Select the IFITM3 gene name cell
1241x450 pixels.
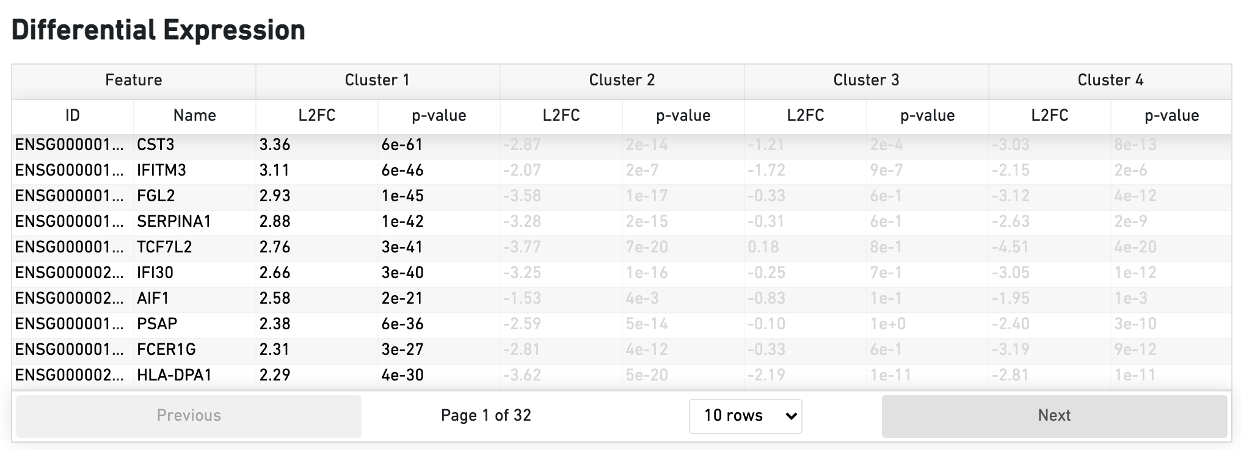[x=161, y=171]
